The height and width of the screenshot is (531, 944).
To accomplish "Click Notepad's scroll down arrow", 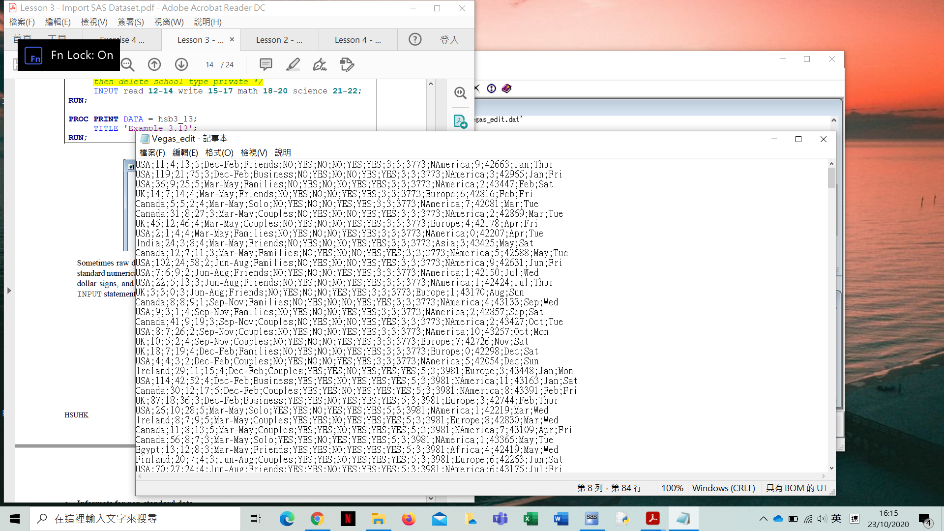I will click(831, 468).
